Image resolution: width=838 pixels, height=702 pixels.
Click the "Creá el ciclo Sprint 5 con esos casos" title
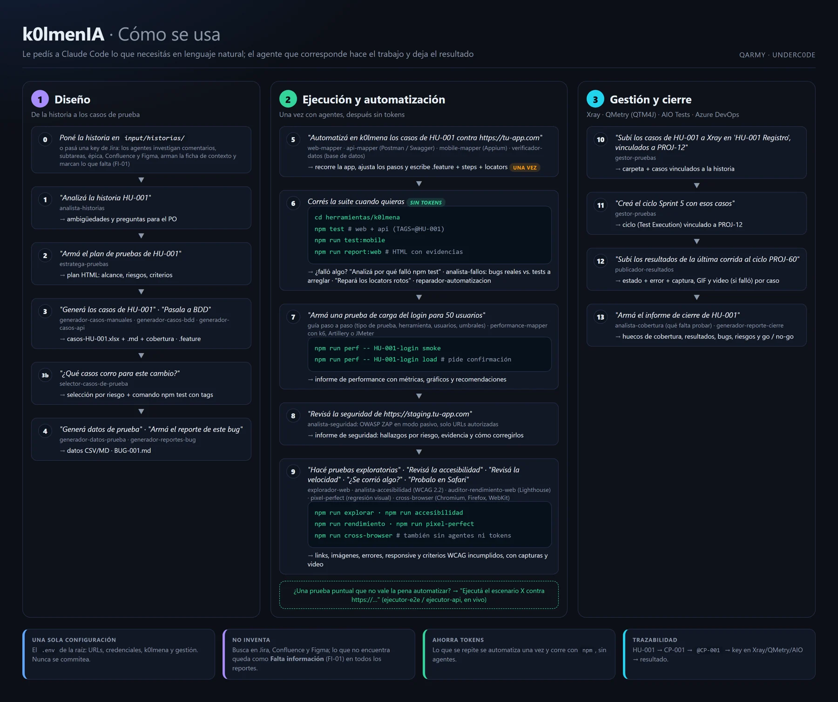675,204
